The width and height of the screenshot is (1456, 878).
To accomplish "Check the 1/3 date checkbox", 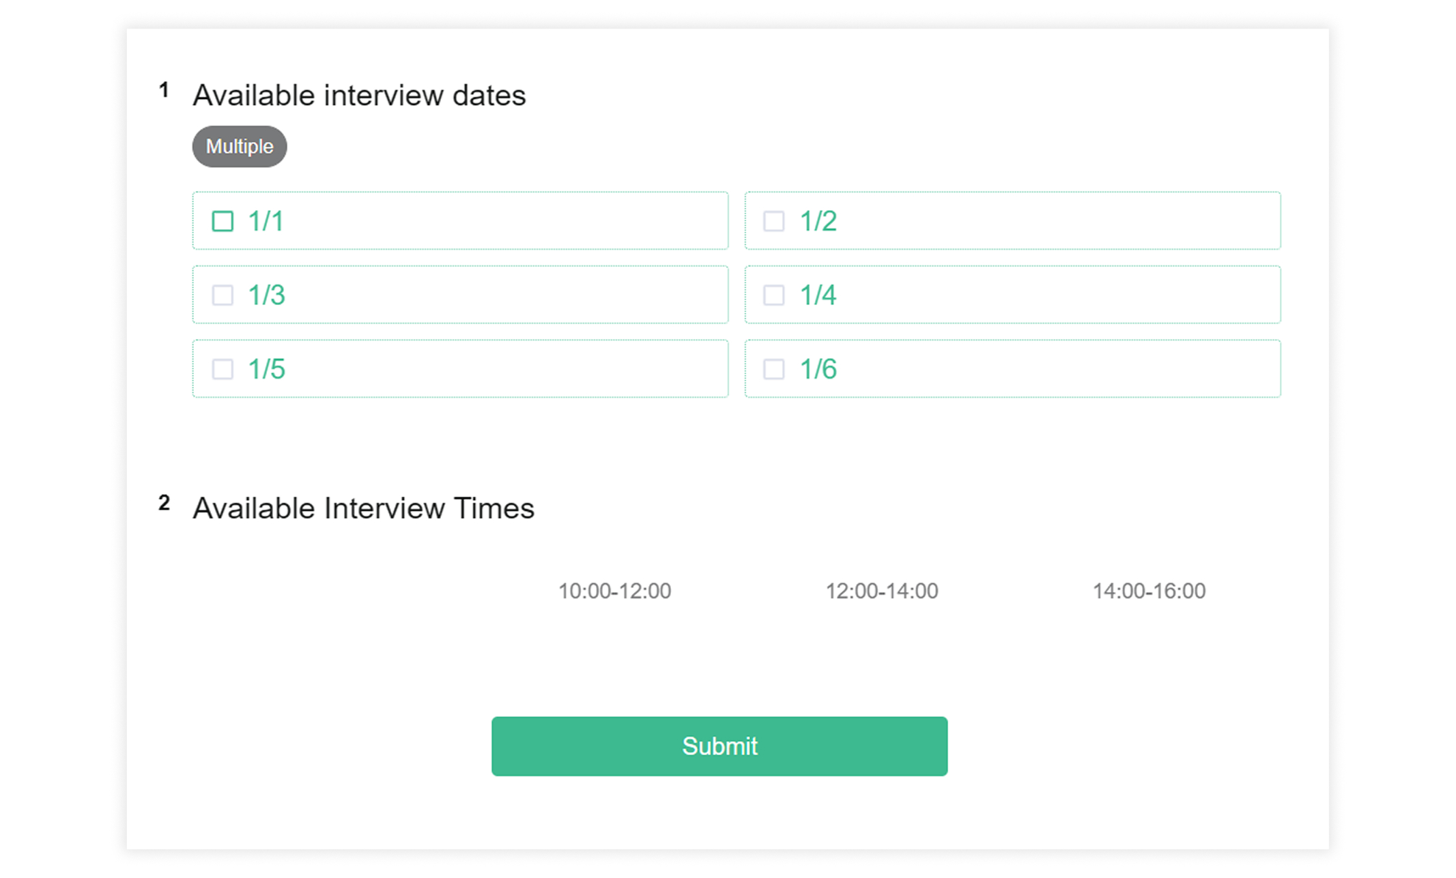I will [223, 295].
